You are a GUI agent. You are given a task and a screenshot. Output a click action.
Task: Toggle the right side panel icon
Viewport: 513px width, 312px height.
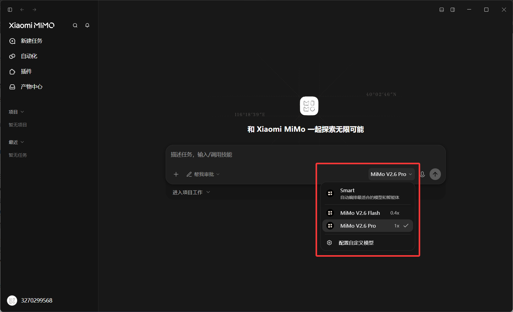(x=453, y=10)
